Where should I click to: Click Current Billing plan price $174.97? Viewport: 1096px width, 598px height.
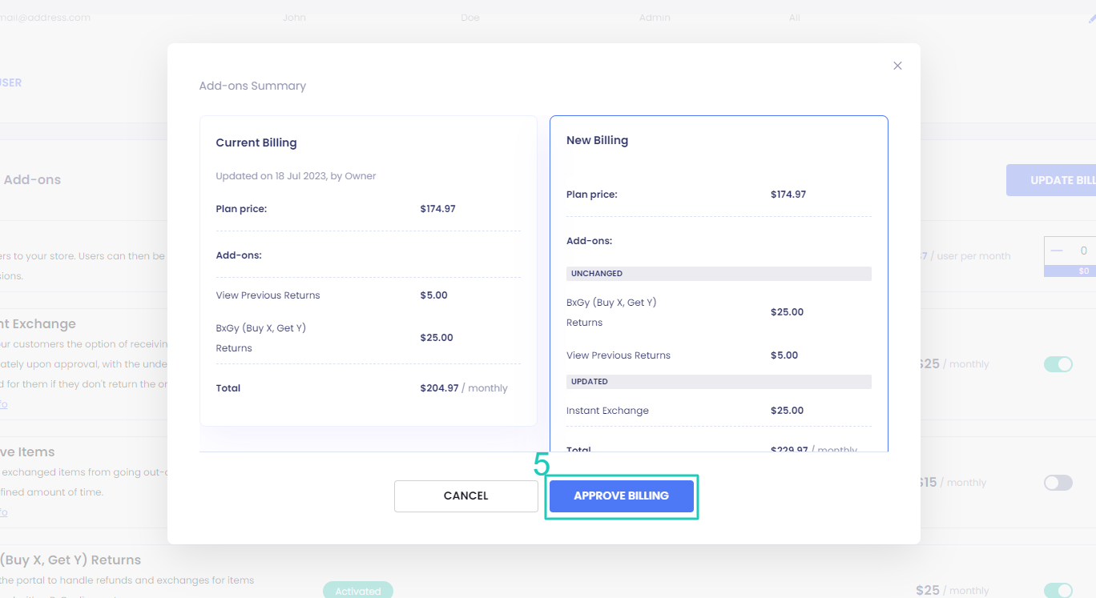(x=437, y=209)
